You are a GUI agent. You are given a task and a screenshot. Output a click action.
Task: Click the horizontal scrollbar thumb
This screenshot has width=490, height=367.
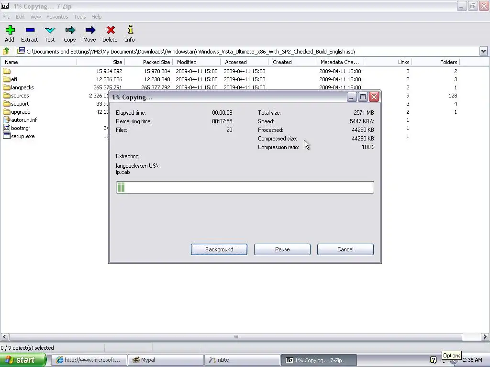coord(236,337)
